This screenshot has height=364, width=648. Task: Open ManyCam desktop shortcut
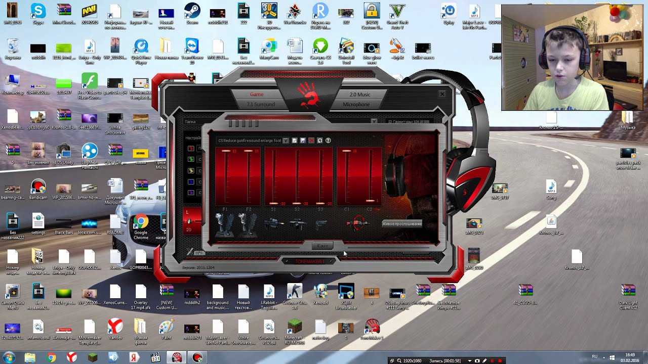pos(269,49)
